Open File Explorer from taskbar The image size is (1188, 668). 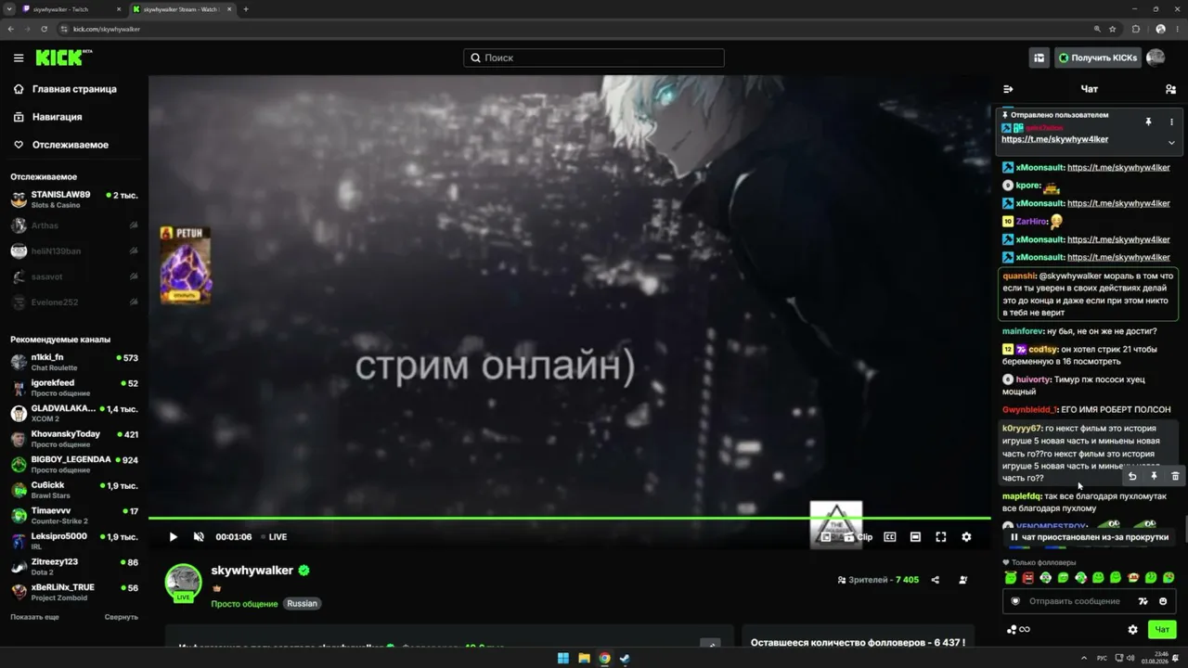tap(584, 659)
